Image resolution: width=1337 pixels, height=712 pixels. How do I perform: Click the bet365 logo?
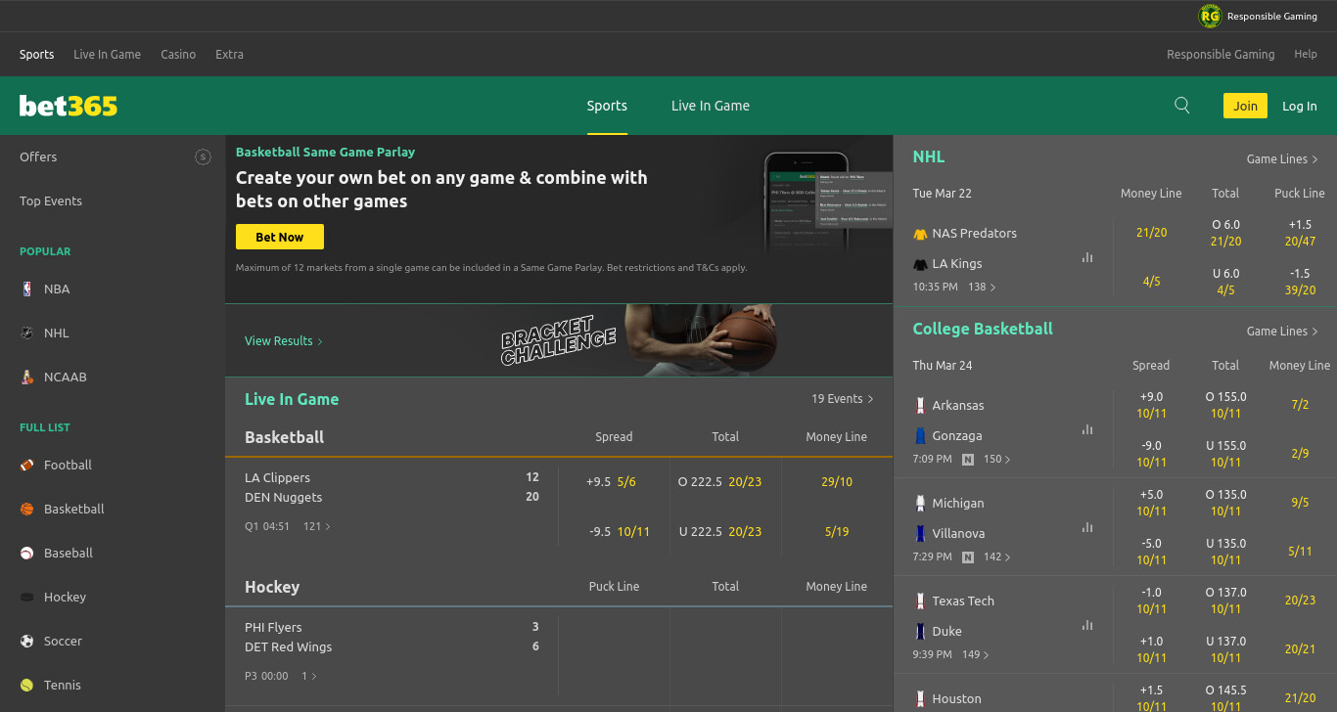click(x=69, y=106)
